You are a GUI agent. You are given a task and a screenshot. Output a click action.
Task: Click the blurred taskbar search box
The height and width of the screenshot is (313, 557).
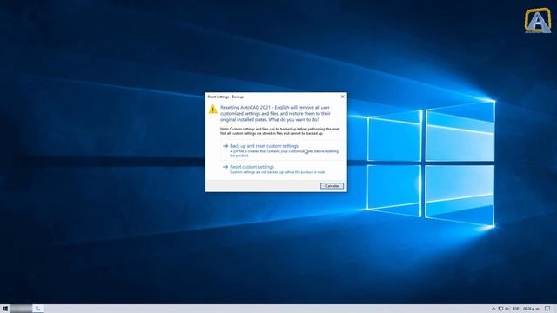click(21, 309)
